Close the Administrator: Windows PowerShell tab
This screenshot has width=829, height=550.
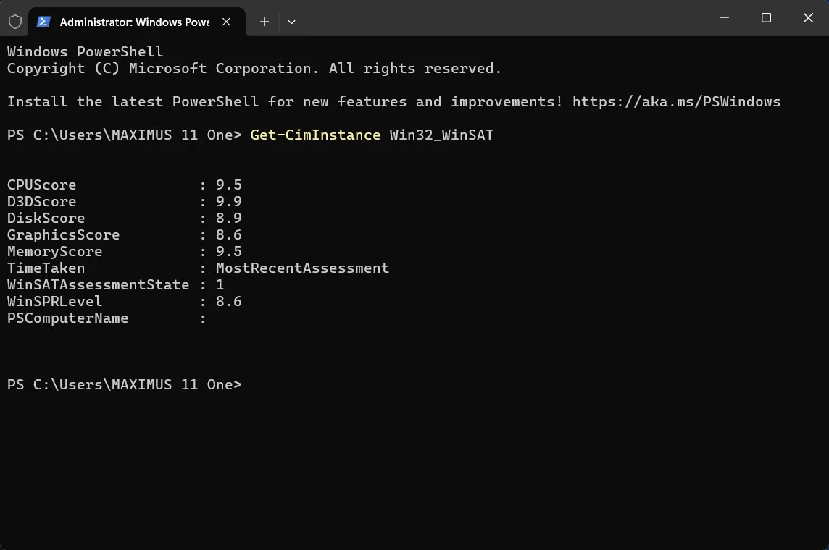point(226,22)
